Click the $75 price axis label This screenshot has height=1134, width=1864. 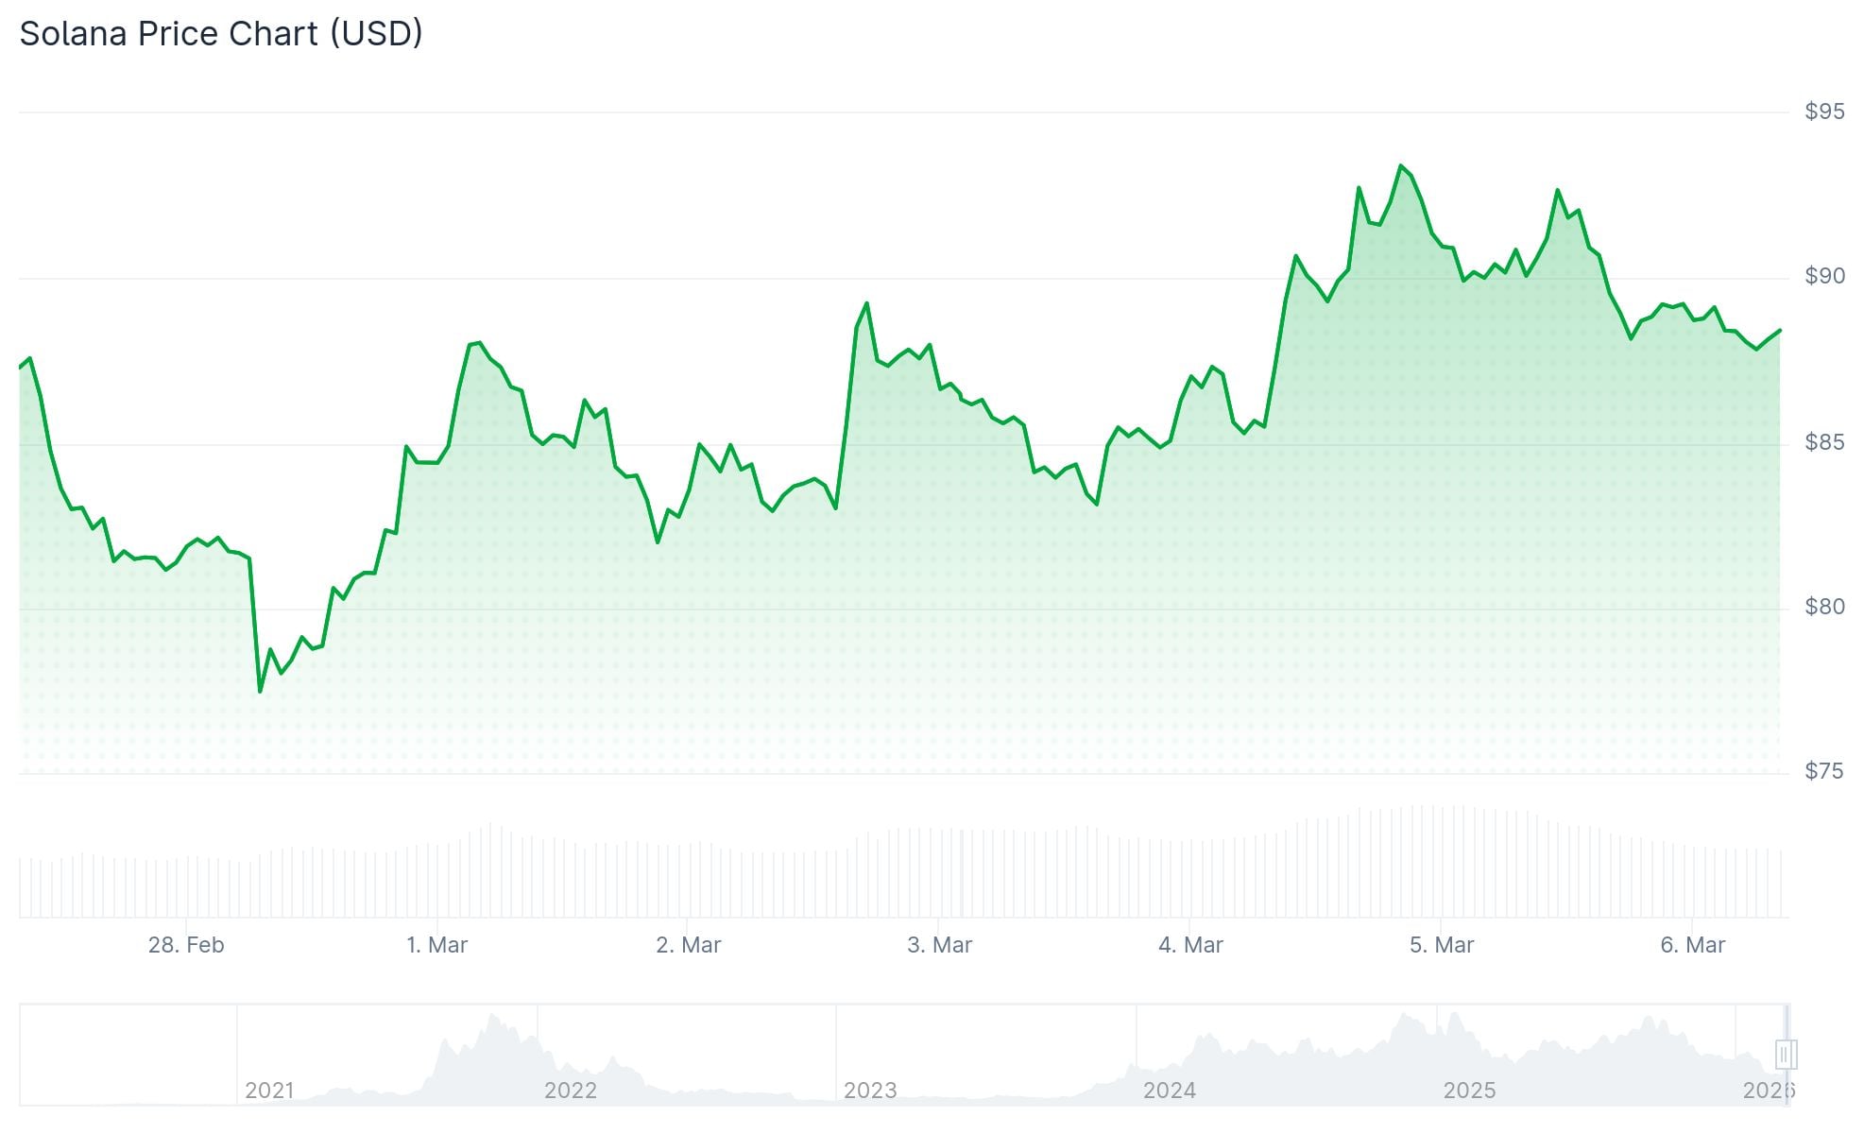click(1823, 772)
